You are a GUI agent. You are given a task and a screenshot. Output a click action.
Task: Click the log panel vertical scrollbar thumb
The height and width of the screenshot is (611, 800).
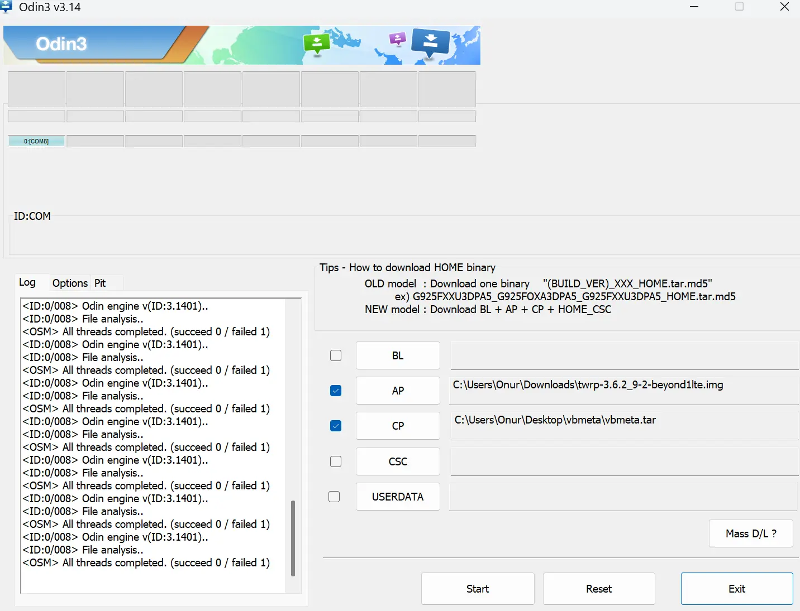click(x=293, y=538)
